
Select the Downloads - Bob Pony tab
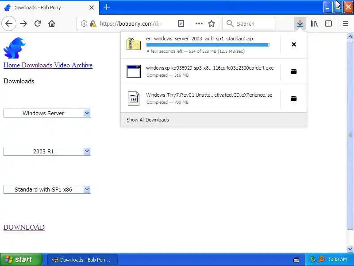click(50, 8)
